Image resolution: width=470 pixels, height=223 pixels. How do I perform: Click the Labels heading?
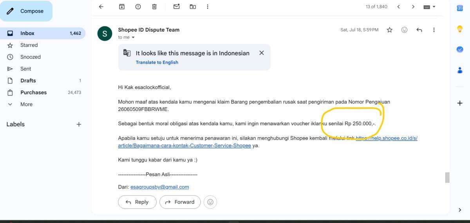(16, 124)
